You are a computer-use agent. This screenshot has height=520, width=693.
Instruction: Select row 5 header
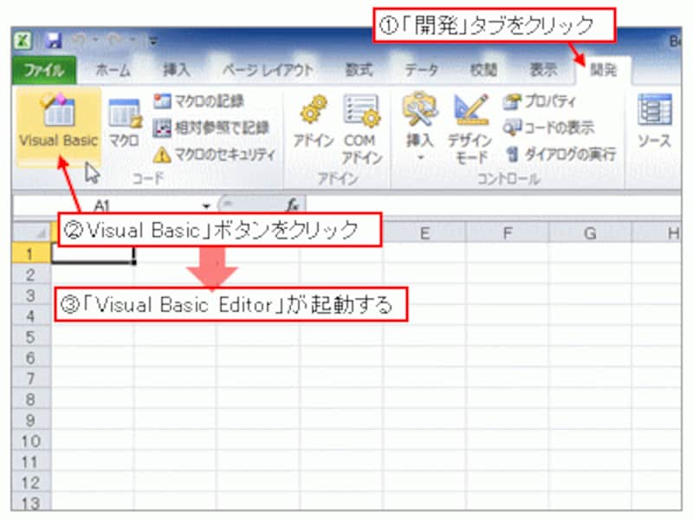[32, 337]
